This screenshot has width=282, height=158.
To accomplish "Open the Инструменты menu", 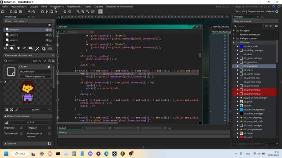I will coord(57,7).
